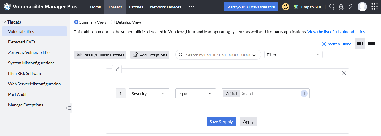The height and width of the screenshot is (136, 381).
Task: Open the Patches tab
Action: 136,7
